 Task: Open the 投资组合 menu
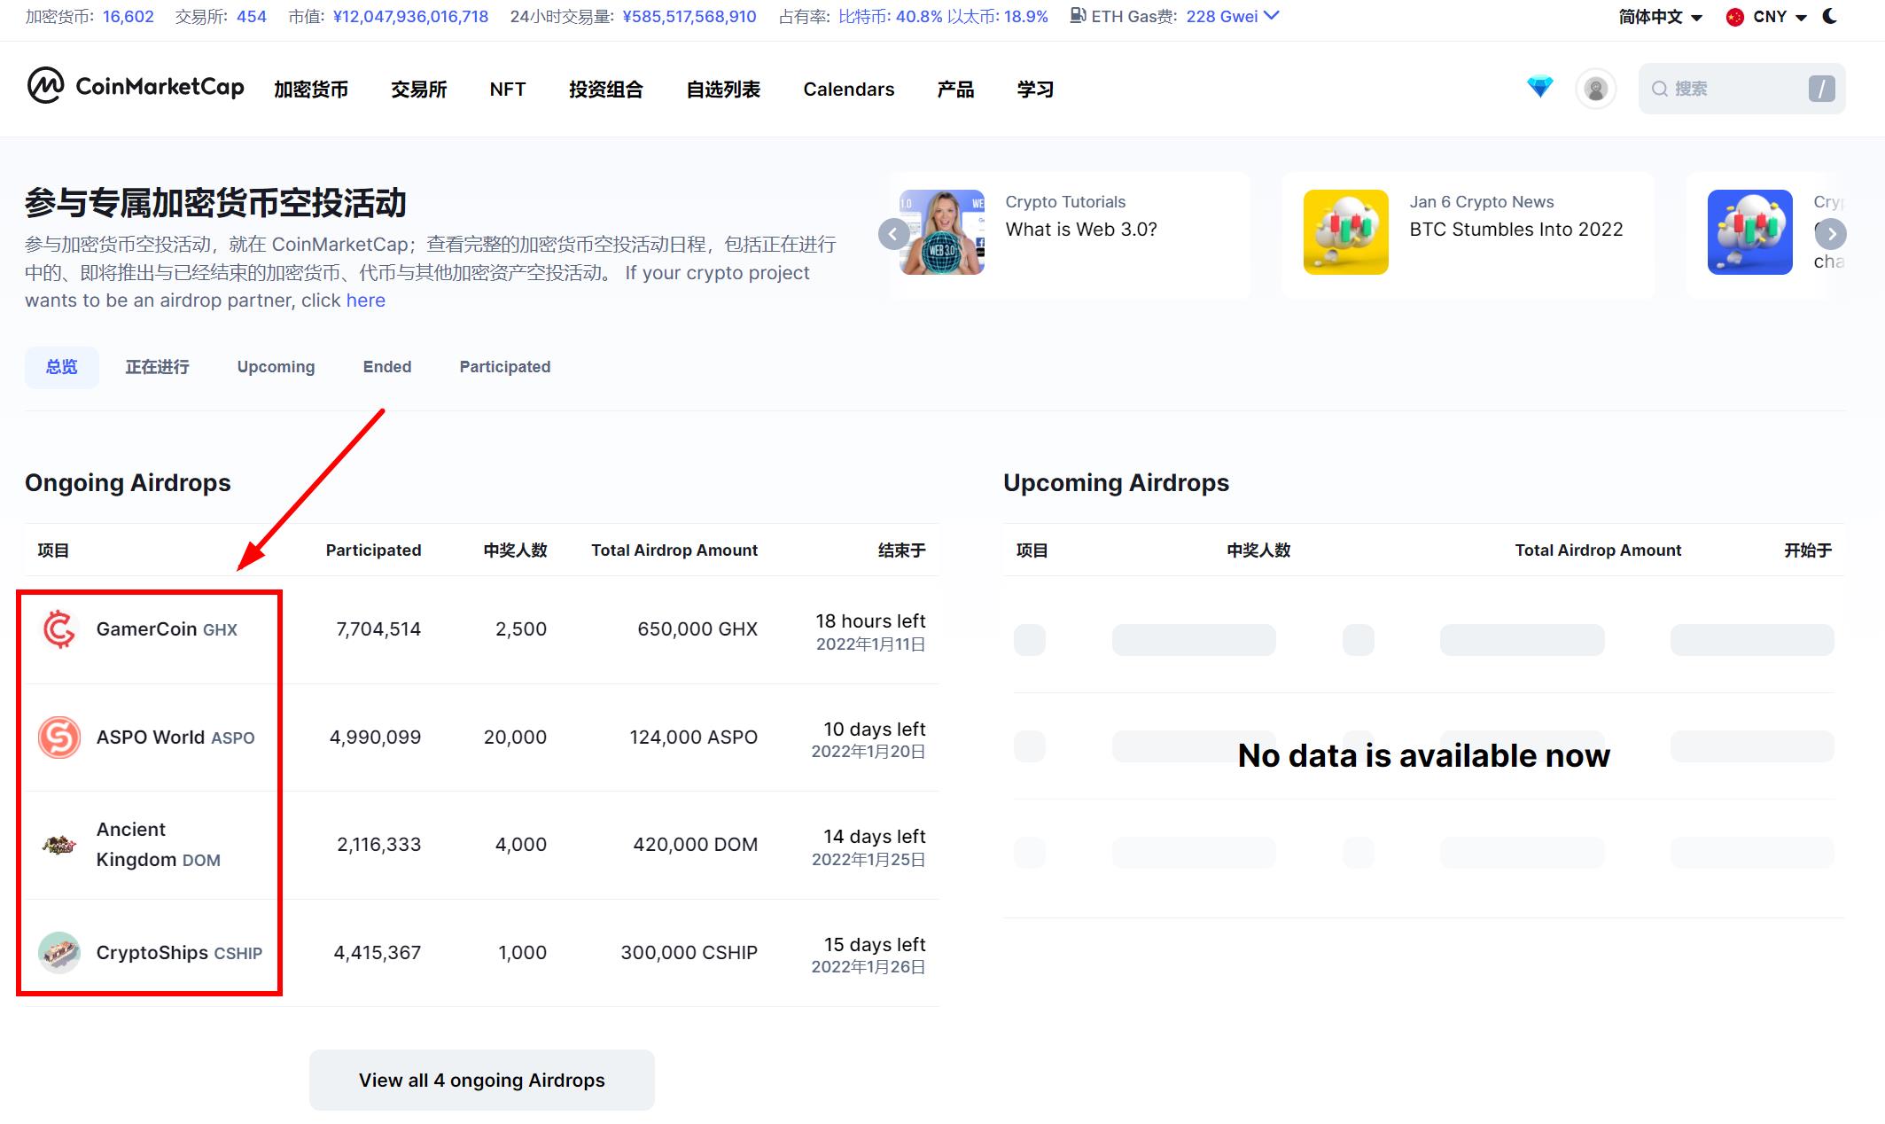pyautogui.click(x=606, y=90)
